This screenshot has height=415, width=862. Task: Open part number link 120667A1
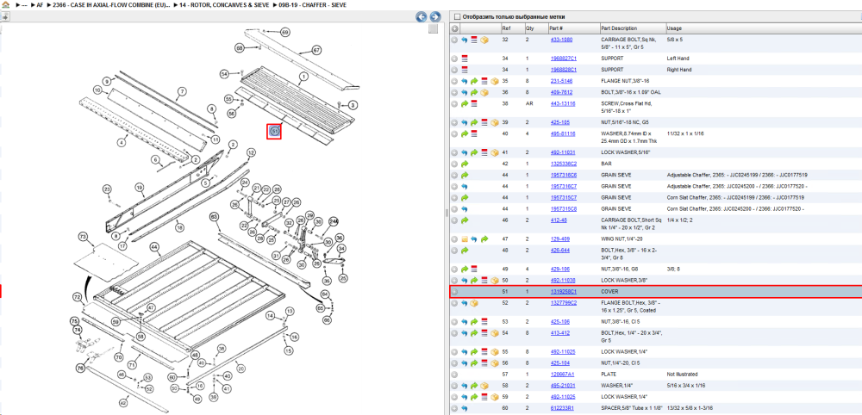[x=562, y=375]
